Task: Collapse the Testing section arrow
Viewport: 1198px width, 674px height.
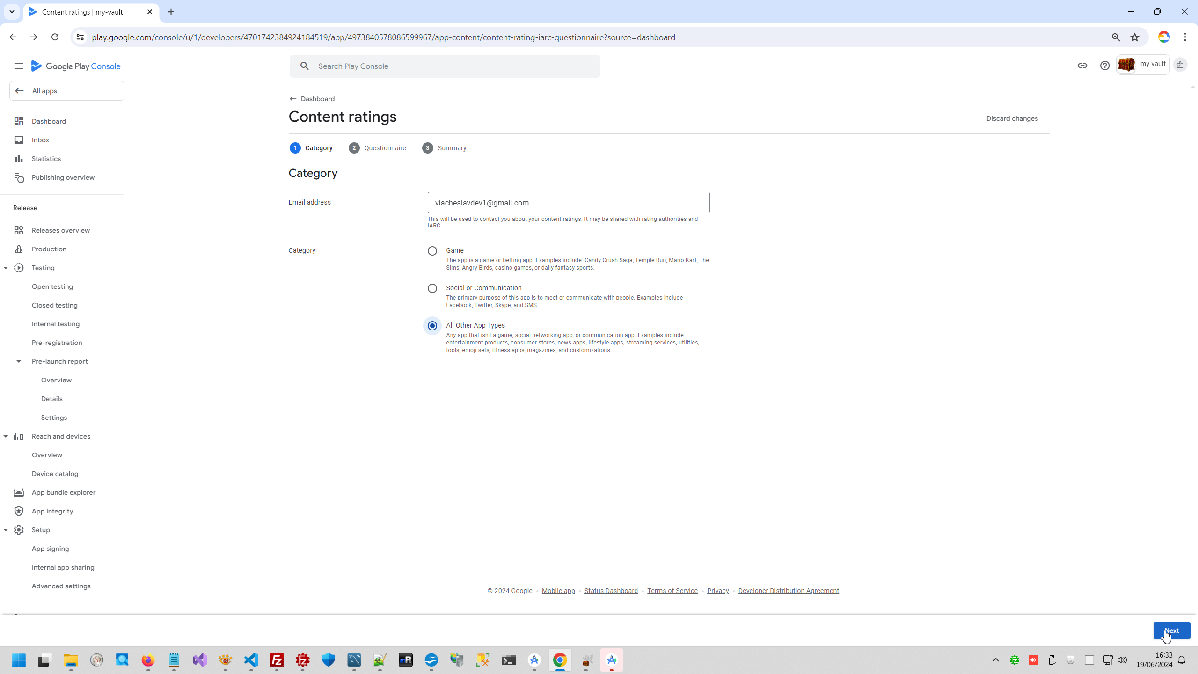Action: point(6,268)
